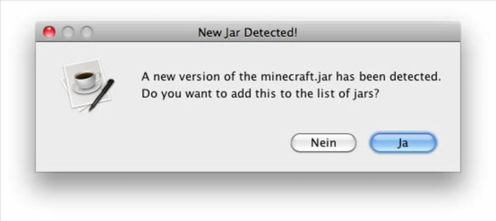Click the greyed-out zoom window button

(x=87, y=33)
